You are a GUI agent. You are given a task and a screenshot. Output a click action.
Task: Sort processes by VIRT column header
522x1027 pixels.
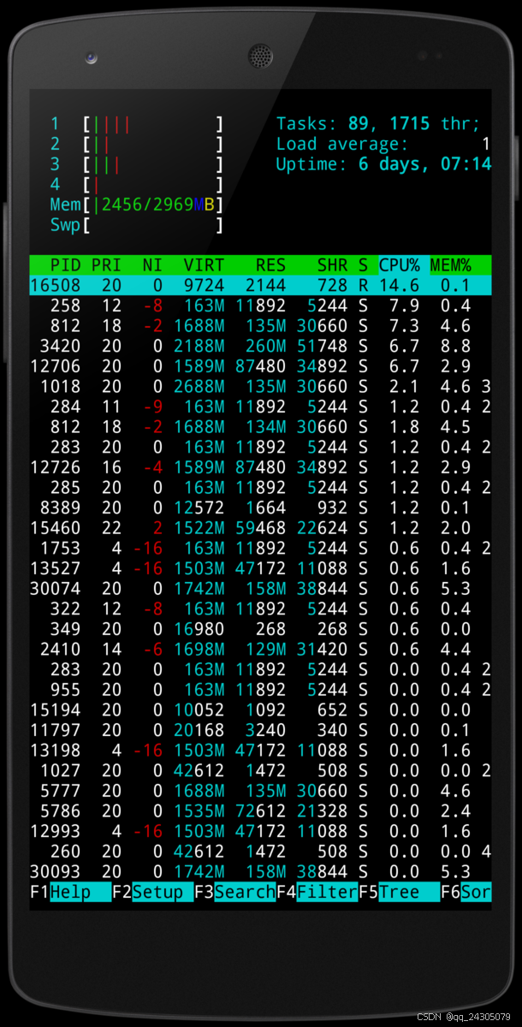click(205, 265)
